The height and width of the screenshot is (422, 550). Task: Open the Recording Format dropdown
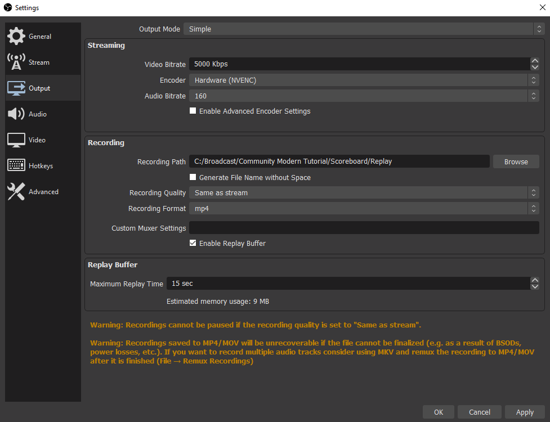click(x=364, y=208)
